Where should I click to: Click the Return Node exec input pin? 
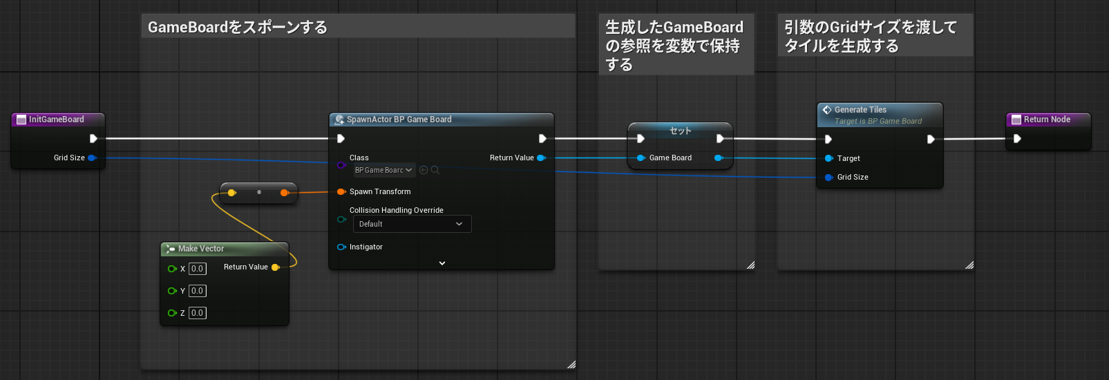tap(1017, 138)
